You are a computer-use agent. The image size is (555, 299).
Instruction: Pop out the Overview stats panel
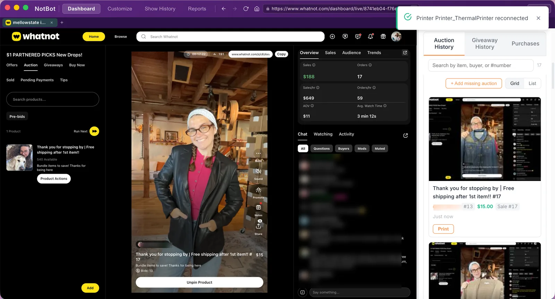405,53
